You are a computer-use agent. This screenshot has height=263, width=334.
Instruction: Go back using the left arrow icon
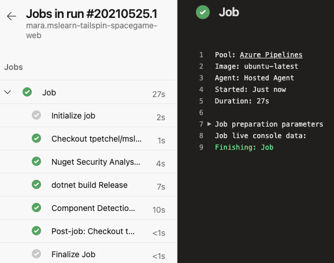coord(12,16)
